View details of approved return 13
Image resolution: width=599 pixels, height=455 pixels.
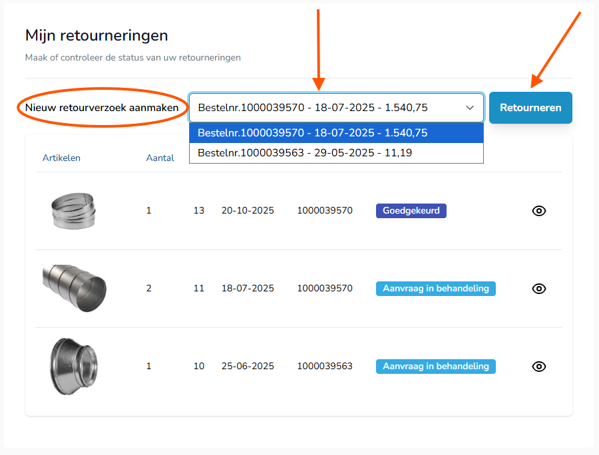point(539,211)
